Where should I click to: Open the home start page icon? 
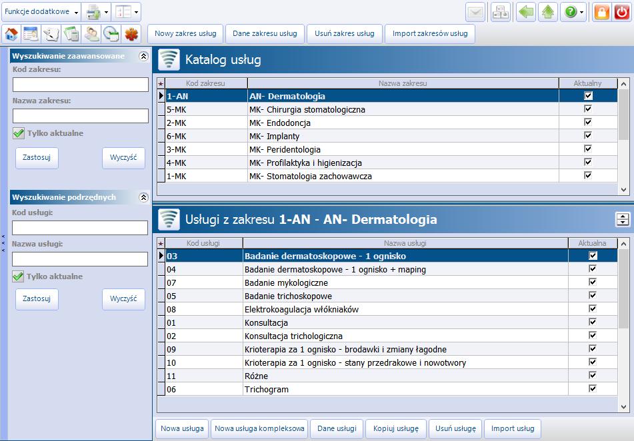(x=11, y=34)
